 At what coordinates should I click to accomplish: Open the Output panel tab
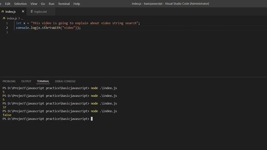pyautogui.click(x=26, y=81)
